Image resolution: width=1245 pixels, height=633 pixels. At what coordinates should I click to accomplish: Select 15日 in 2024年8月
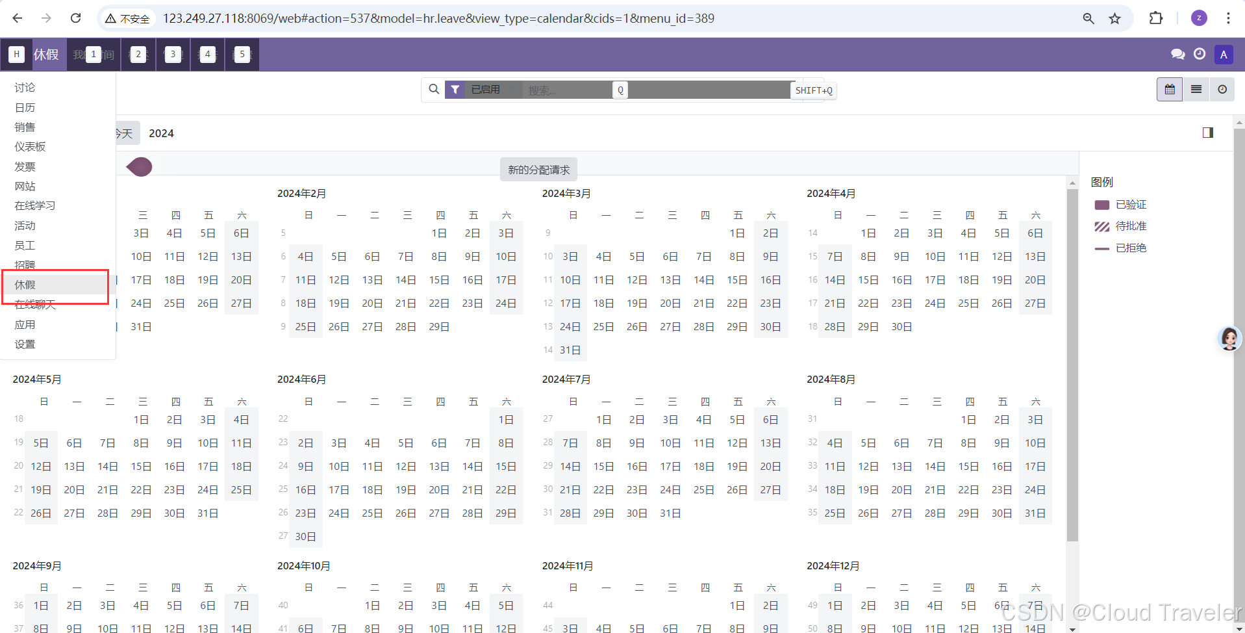[968, 467]
